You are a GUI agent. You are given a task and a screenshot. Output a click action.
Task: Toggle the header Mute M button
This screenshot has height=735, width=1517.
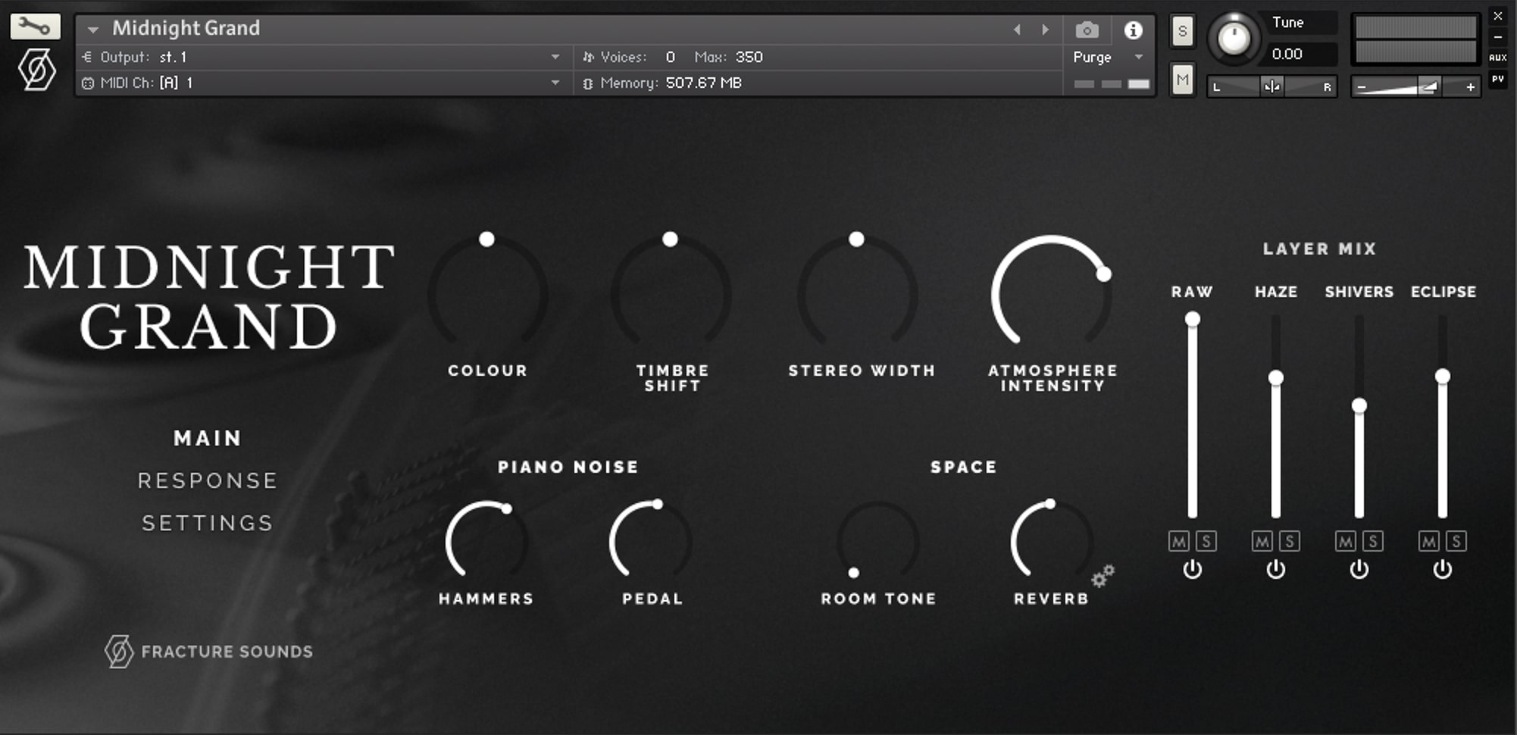click(x=1182, y=79)
